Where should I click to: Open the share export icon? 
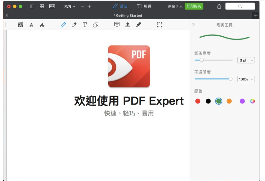219,6
